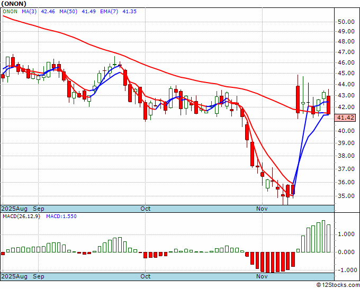360x289 pixels.
Task: Click the 0.000 MACD axis label
Action: [346, 252]
